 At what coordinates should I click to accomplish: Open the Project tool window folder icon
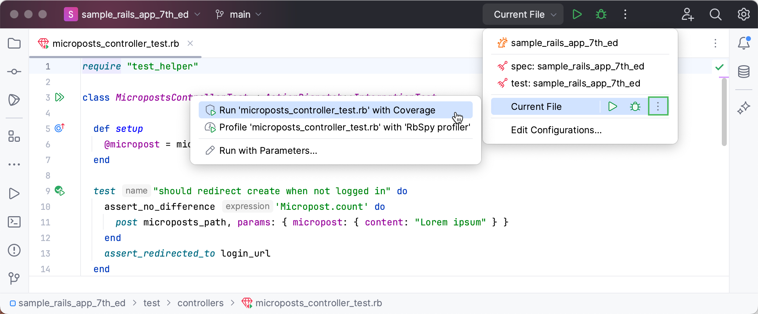pyautogui.click(x=14, y=44)
